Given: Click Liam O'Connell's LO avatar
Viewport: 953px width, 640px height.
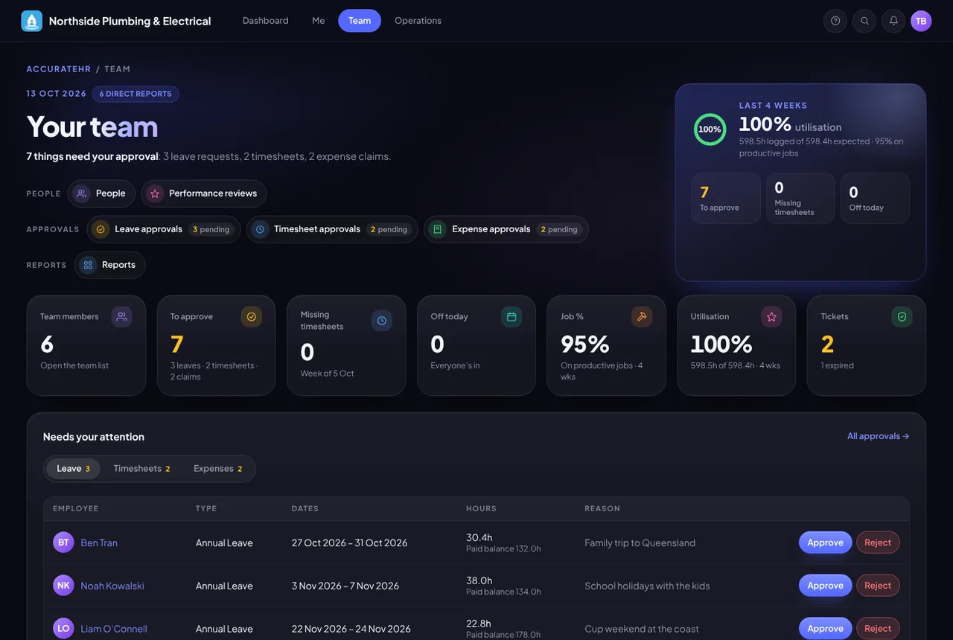Looking at the screenshot, I should tap(63, 629).
